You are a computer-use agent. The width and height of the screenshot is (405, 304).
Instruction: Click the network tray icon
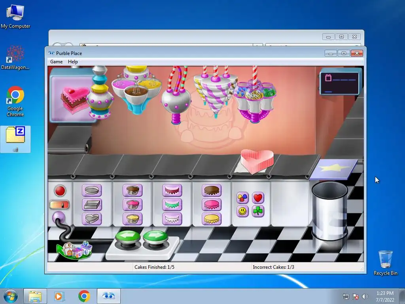pos(346,296)
